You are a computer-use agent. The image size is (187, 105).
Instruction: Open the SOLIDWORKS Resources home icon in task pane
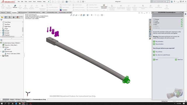coord(150,20)
